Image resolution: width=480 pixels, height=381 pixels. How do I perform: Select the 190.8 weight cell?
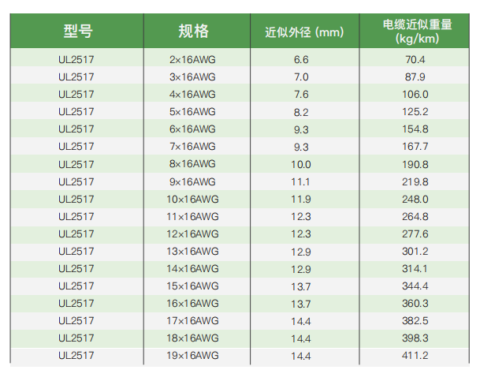[415, 164]
